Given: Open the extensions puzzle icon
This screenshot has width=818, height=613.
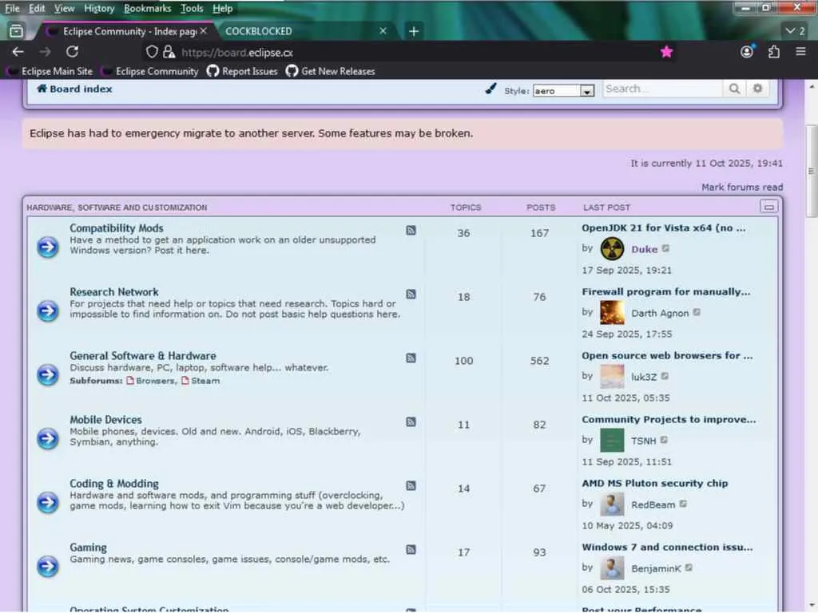Looking at the screenshot, I should coord(774,52).
